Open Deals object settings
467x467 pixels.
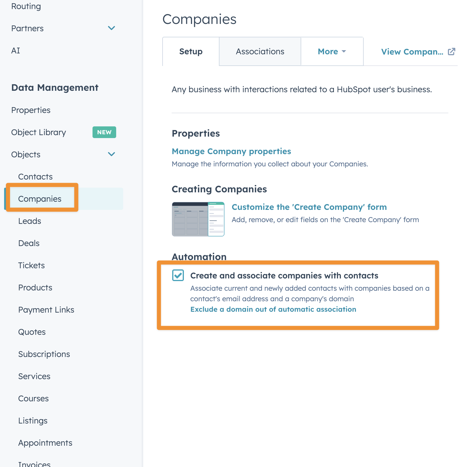(29, 243)
